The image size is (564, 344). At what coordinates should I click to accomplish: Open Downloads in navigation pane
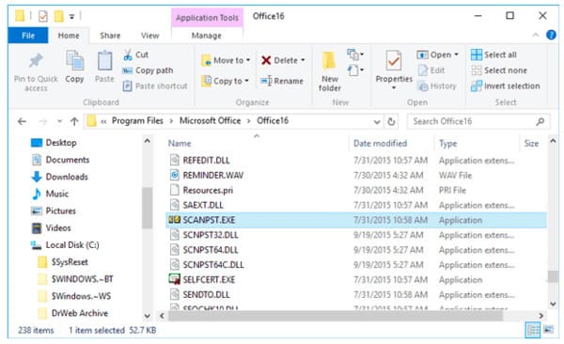pos(60,177)
